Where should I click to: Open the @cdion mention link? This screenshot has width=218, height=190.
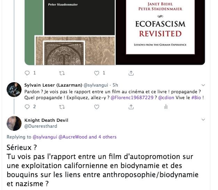(166, 97)
